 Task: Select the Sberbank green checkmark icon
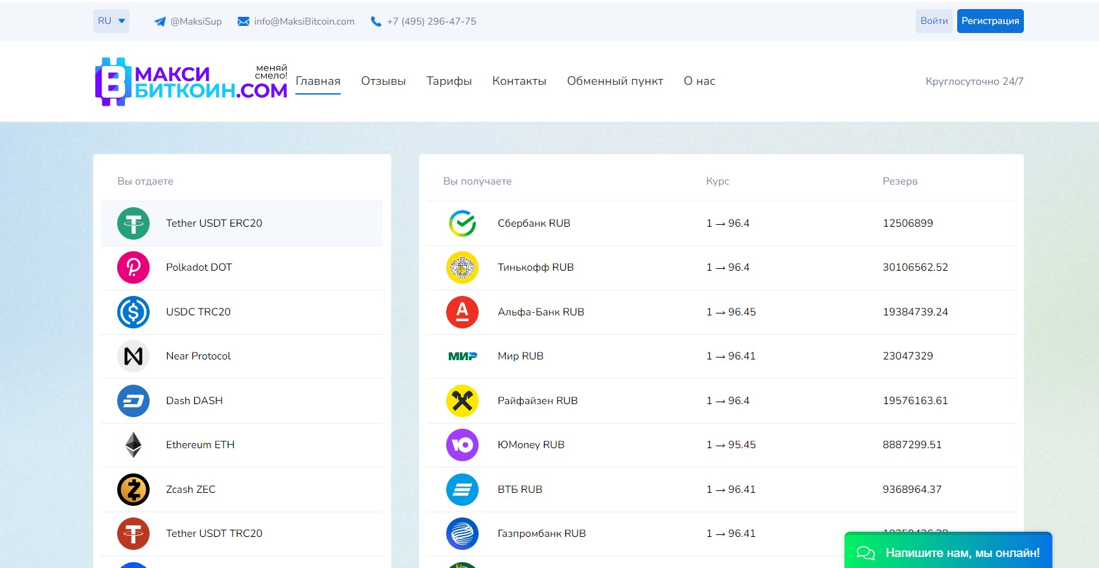tap(462, 223)
